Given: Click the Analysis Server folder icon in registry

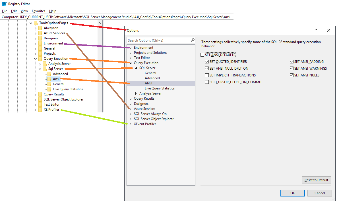Looking at the screenshot, I should point(45,64).
